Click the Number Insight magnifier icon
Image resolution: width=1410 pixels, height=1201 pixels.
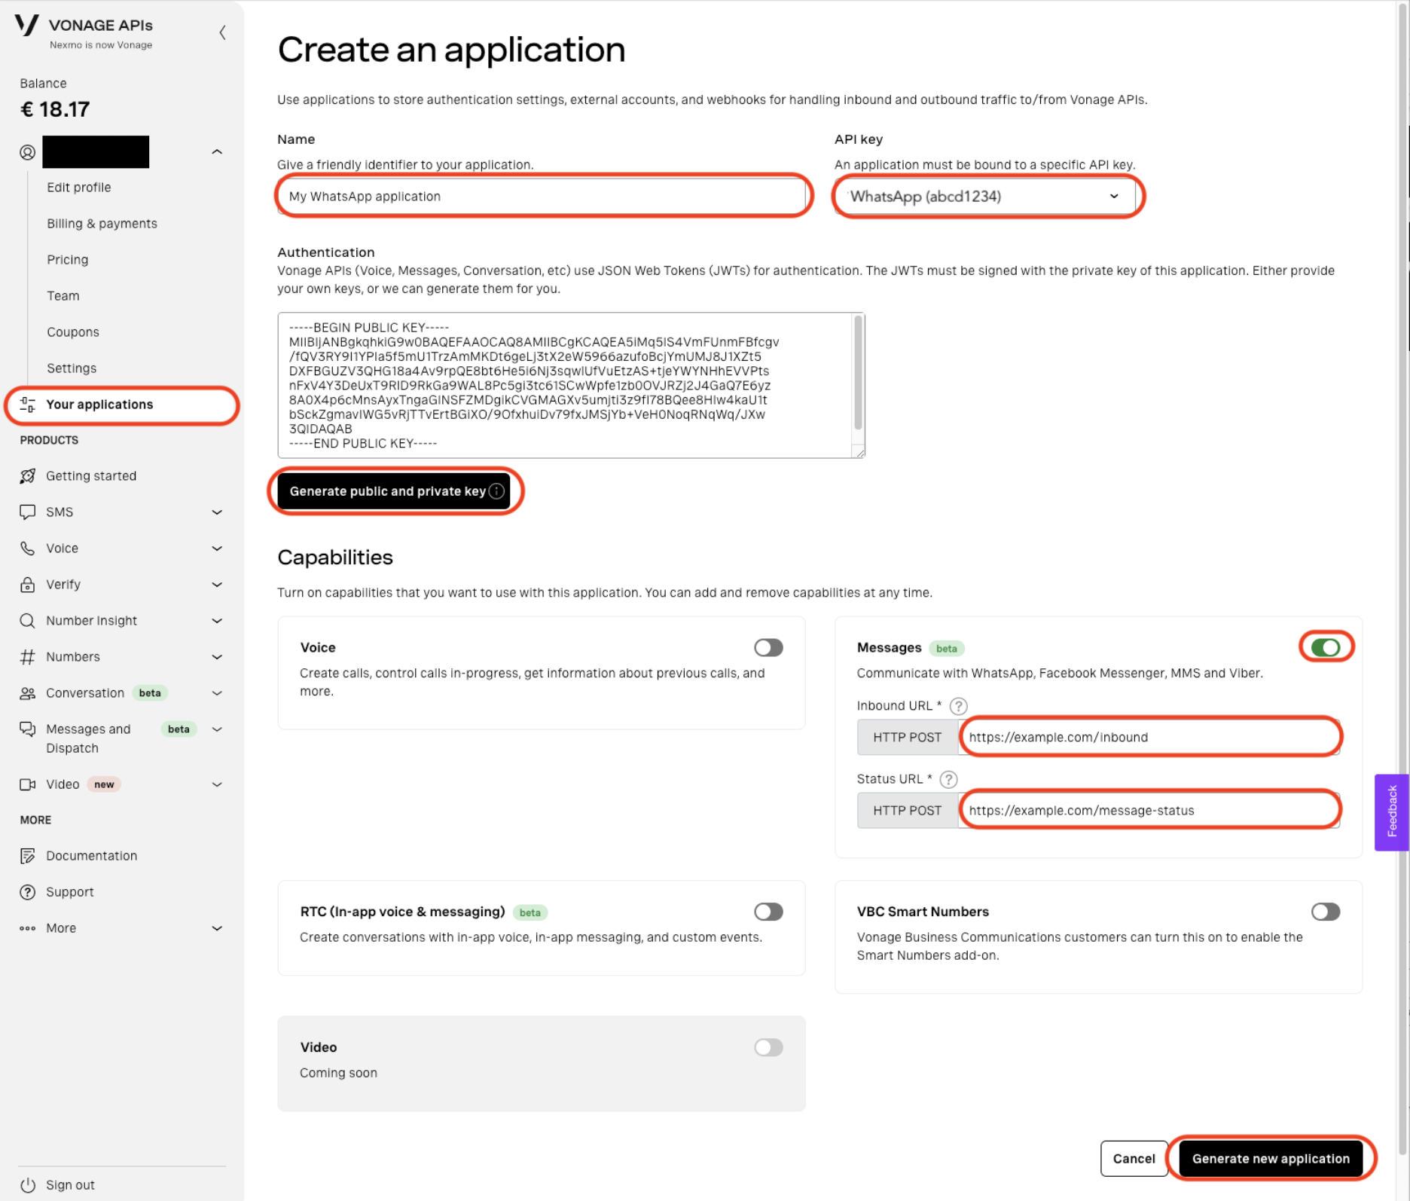click(x=28, y=621)
